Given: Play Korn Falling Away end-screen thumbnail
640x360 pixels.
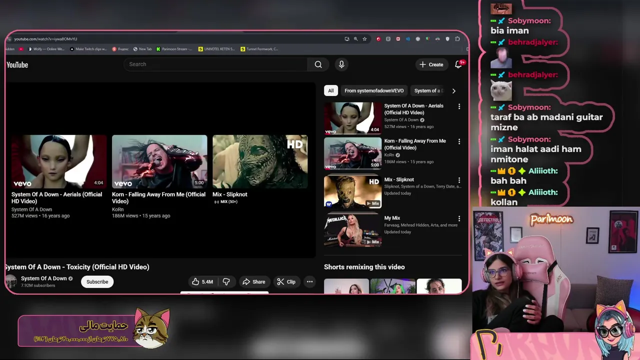Looking at the screenshot, I should point(159,161).
